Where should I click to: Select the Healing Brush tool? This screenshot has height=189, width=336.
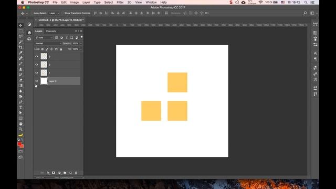coord(20,58)
